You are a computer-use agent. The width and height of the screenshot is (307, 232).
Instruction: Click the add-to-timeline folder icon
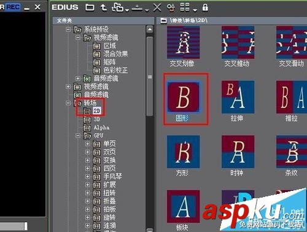pyautogui.click(x=117, y=7)
